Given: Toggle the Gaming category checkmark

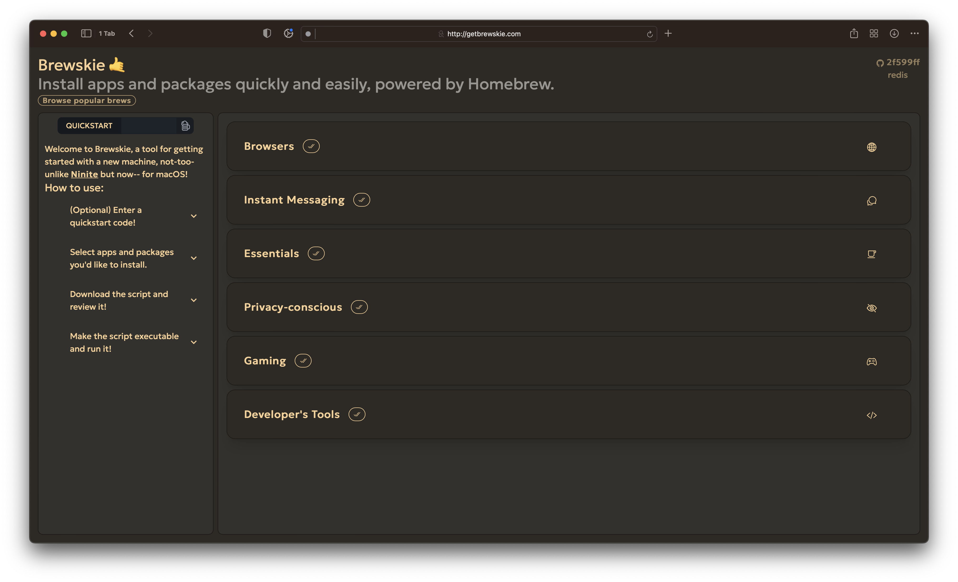Looking at the screenshot, I should coord(302,360).
